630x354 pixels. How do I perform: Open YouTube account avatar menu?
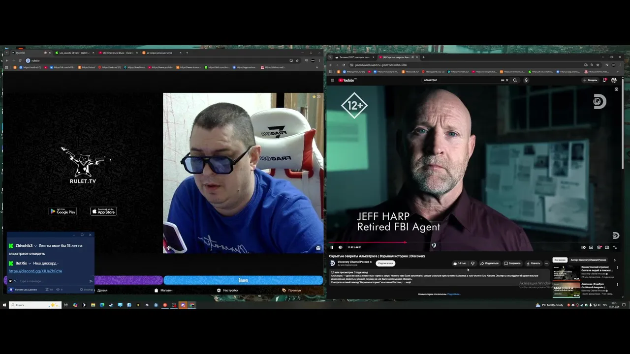point(614,80)
